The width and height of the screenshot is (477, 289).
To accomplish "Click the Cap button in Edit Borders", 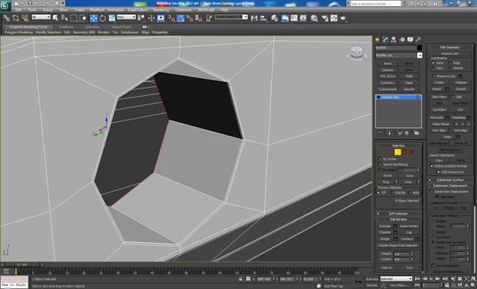I will [x=409, y=232].
